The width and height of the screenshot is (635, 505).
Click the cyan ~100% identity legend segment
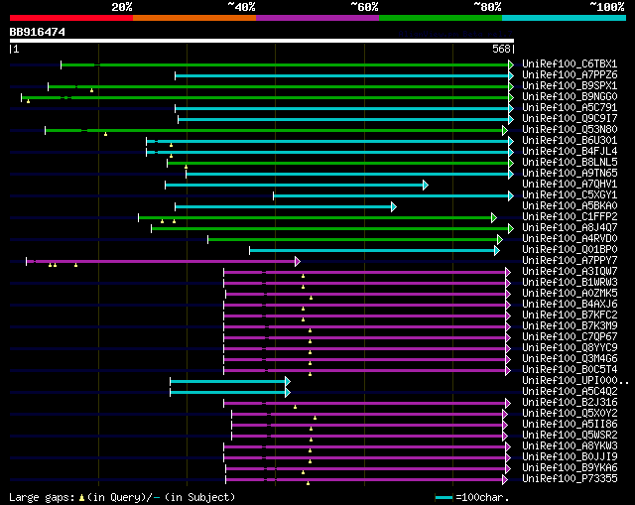(565, 18)
